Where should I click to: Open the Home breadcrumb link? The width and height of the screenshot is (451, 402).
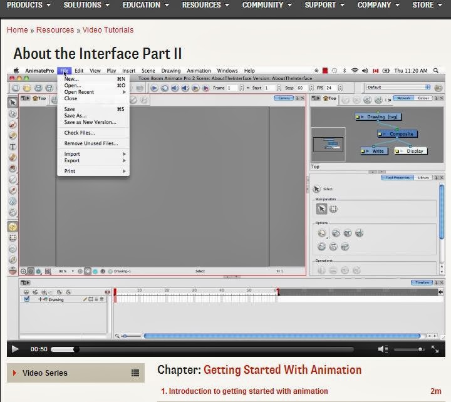click(x=18, y=30)
